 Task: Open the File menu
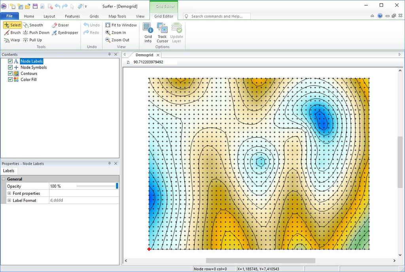[9, 16]
